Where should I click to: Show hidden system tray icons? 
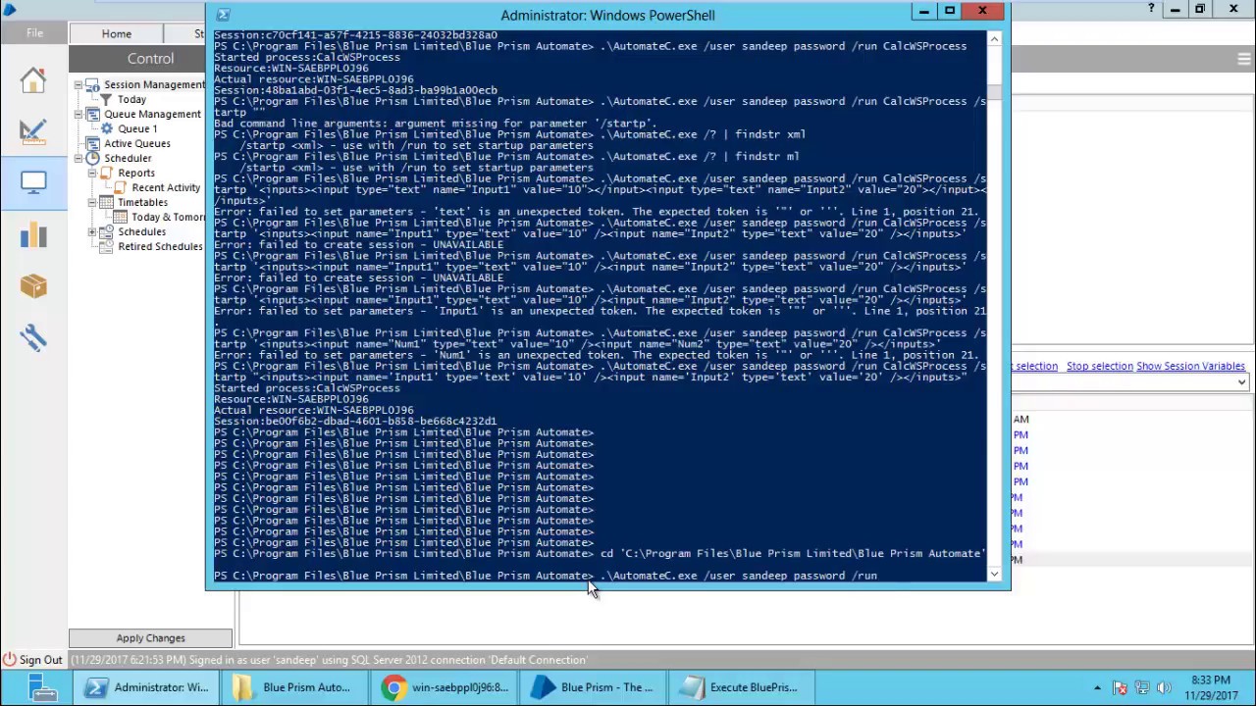coord(1097,687)
